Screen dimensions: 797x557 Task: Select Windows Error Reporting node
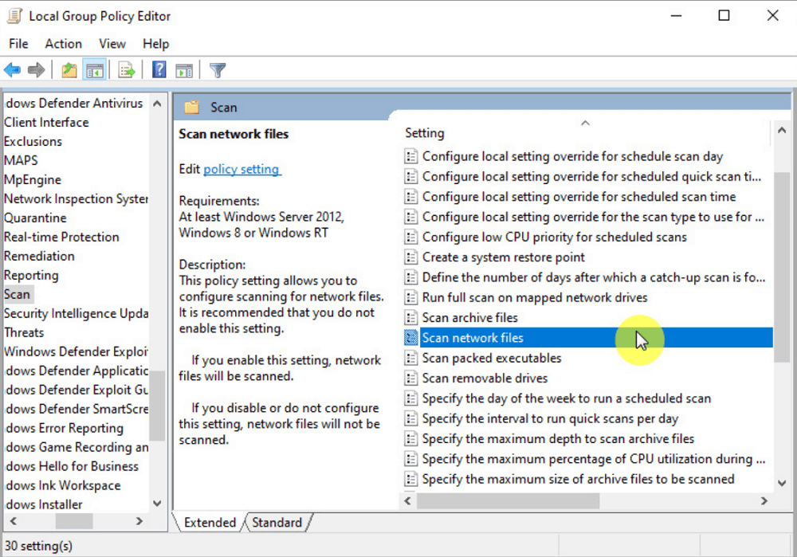65,429
